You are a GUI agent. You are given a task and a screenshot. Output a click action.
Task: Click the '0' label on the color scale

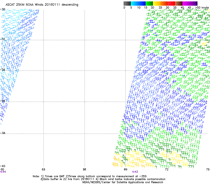click(124, 8)
